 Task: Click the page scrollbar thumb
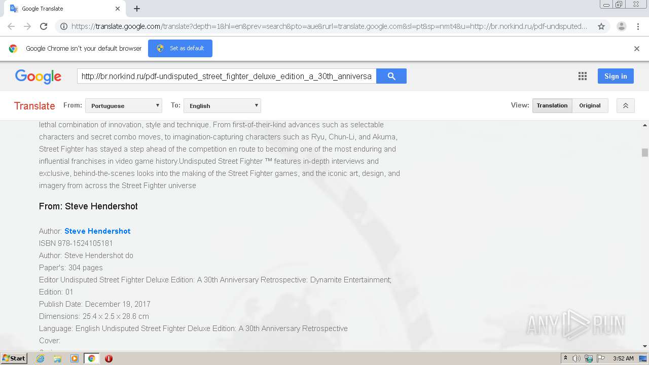(645, 153)
